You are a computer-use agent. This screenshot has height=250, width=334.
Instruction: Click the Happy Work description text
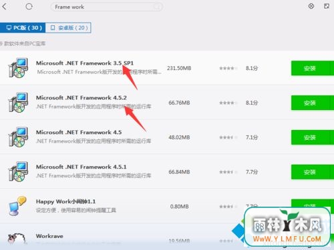coord(76,210)
